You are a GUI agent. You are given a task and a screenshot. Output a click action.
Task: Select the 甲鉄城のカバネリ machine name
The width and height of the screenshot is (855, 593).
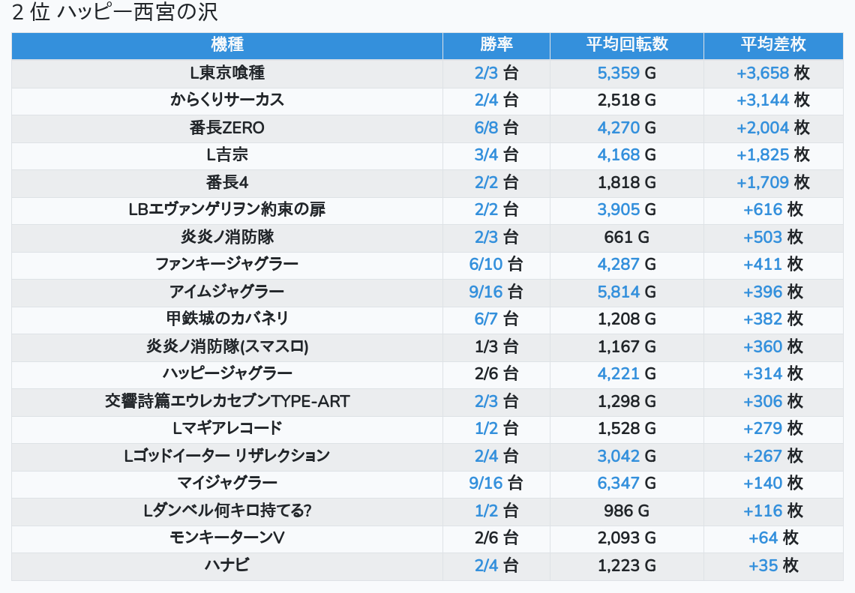[x=226, y=319]
